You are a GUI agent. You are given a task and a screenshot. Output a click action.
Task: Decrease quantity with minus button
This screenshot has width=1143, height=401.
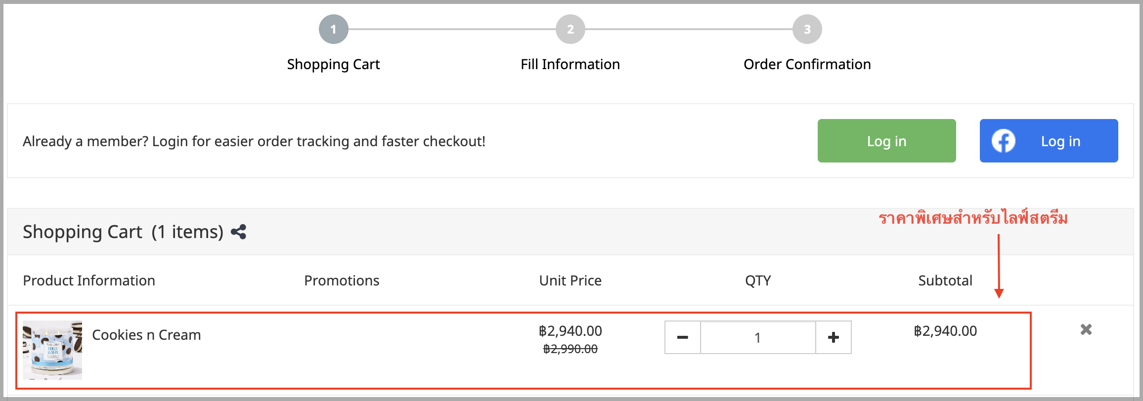point(683,337)
